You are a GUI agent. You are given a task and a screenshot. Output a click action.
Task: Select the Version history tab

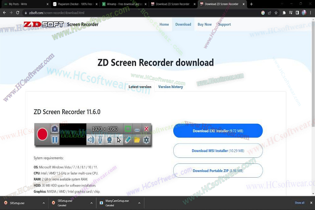tap(171, 87)
